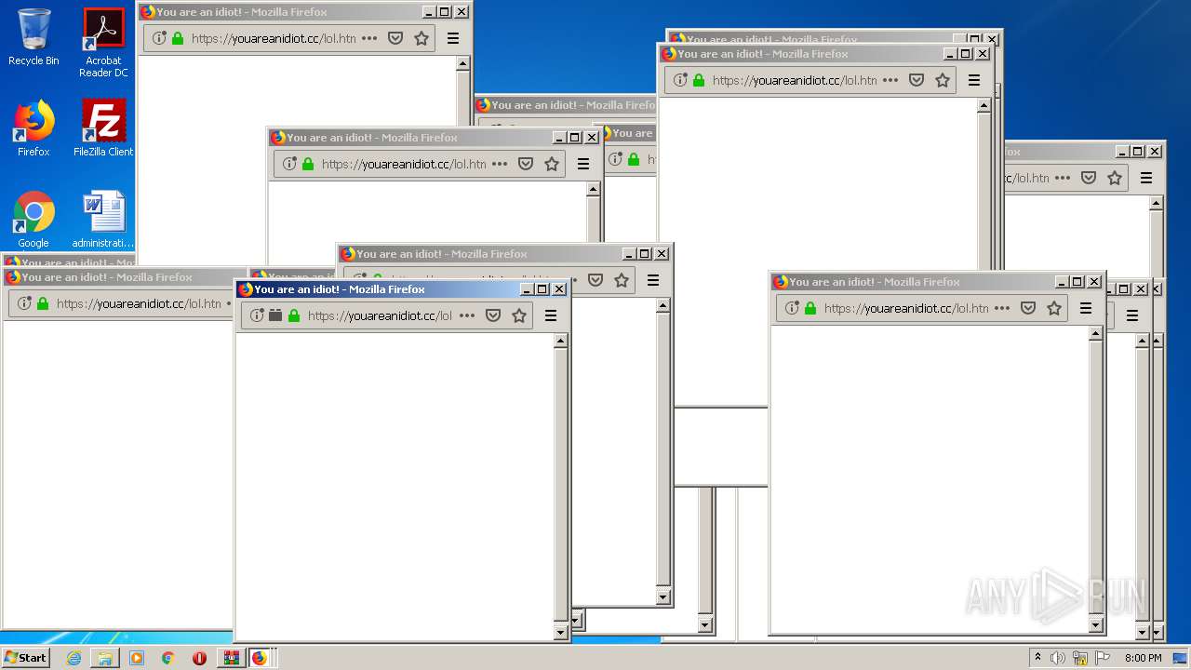Image resolution: width=1191 pixels, height=670 pixels.
Task: Show hidden system tray icons
Action: (1037, 657)
